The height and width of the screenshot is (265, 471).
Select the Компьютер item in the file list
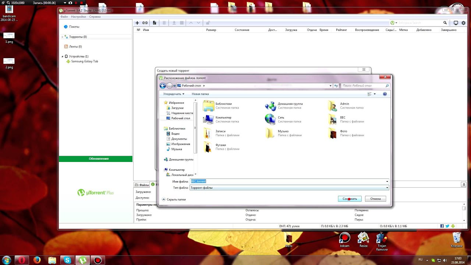tap(222, 119)
